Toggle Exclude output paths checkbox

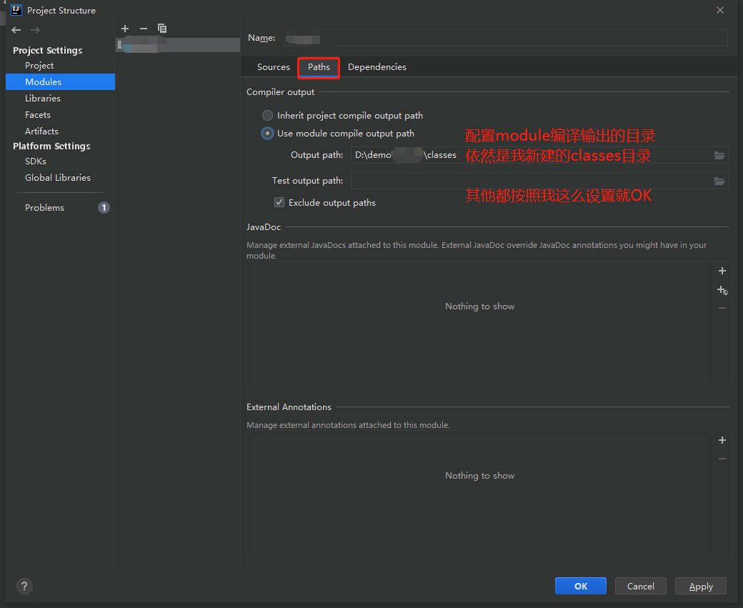tap(279, 202)
